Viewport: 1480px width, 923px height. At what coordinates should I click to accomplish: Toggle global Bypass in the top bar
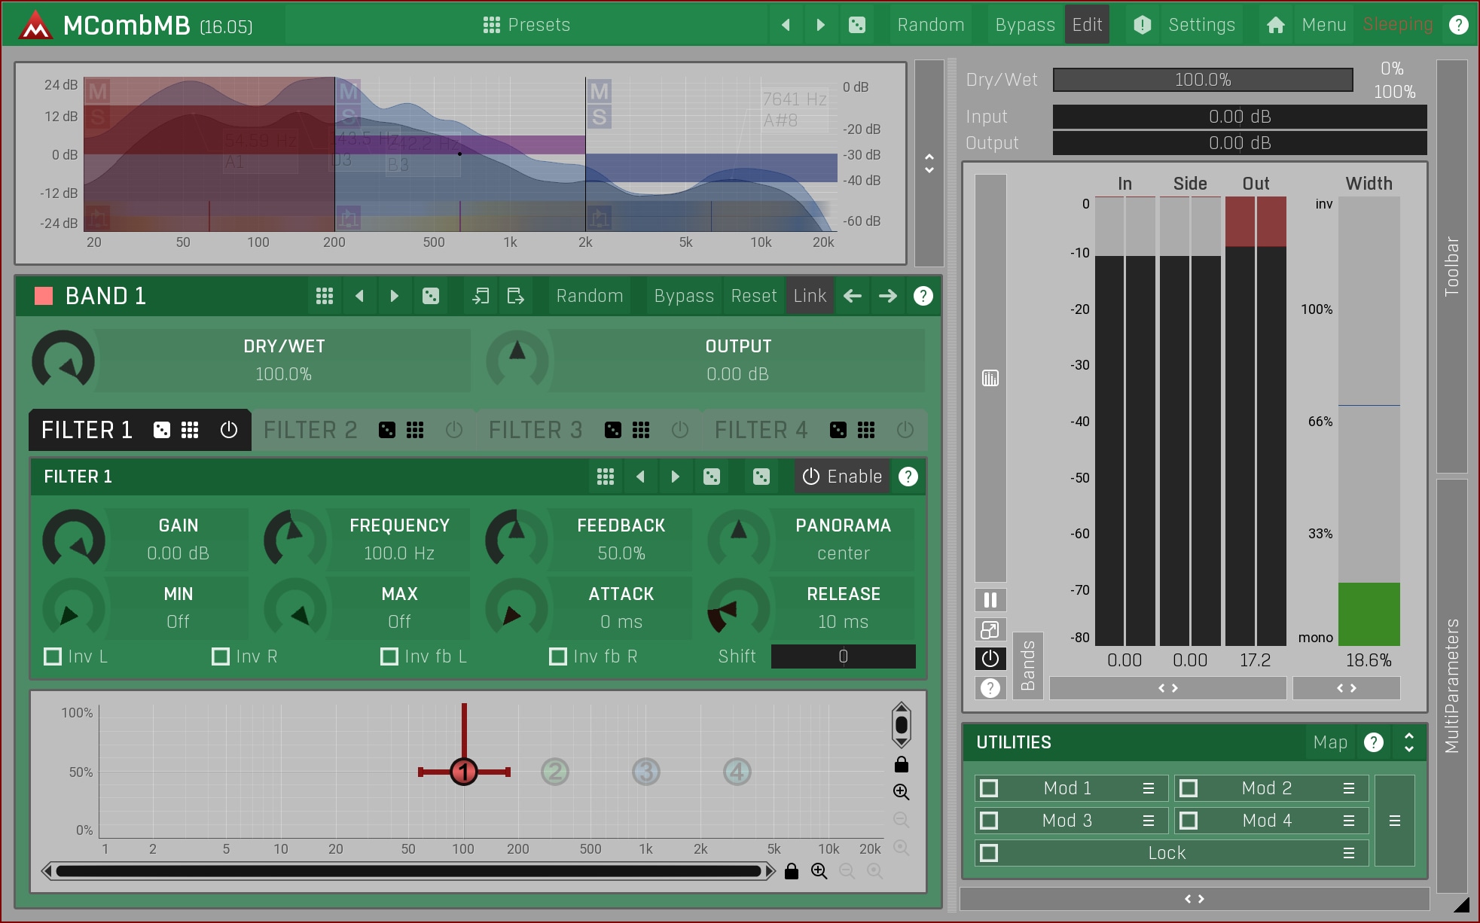pos(1025,25)
